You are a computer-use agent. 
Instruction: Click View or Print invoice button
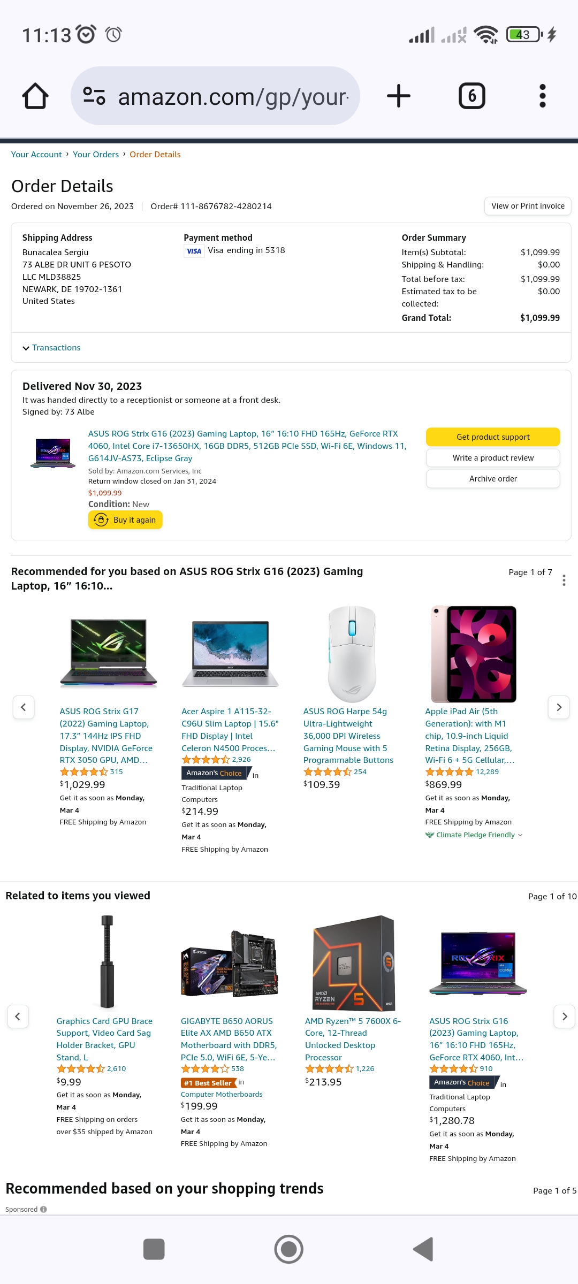528,206
